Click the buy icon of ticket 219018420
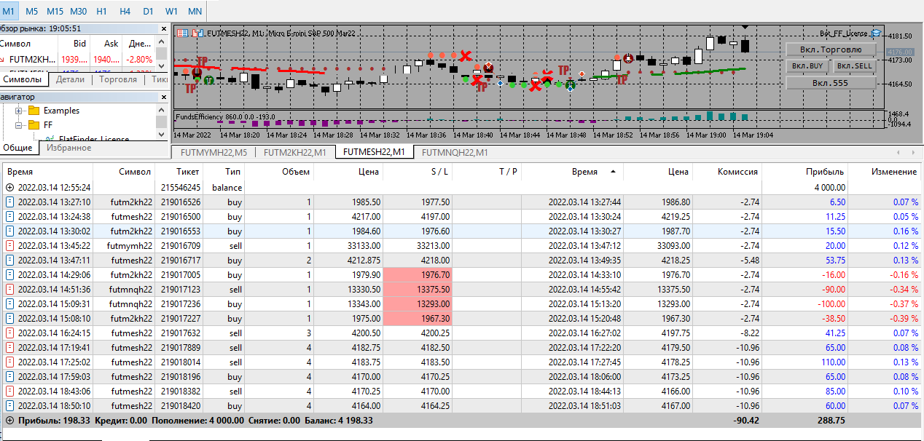Image resolution: width=924 pixels, height=441 pixels. point(9,405)
